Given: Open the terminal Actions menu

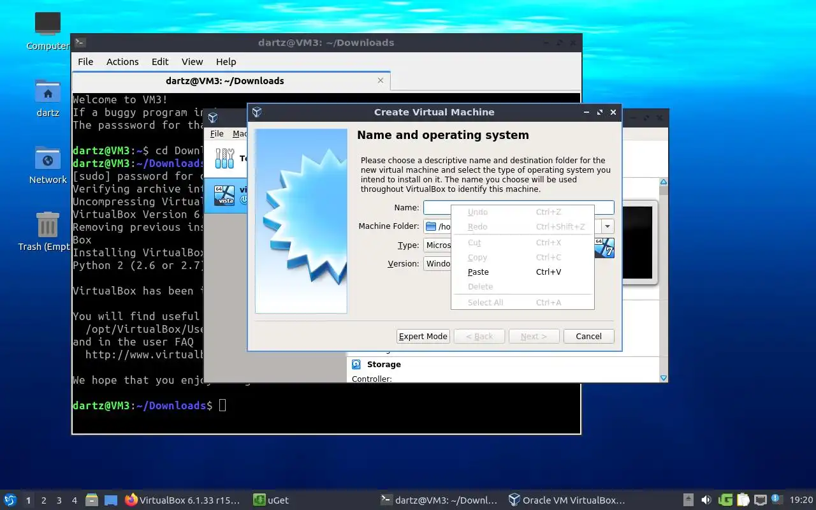Looking at the screenshot, I should [x=122, y=62].
